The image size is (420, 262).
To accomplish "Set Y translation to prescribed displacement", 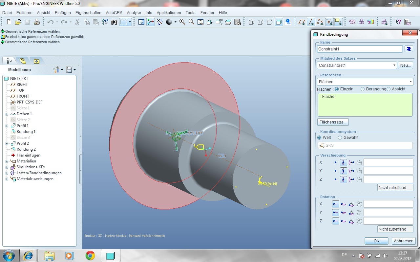I will point(351,171).
